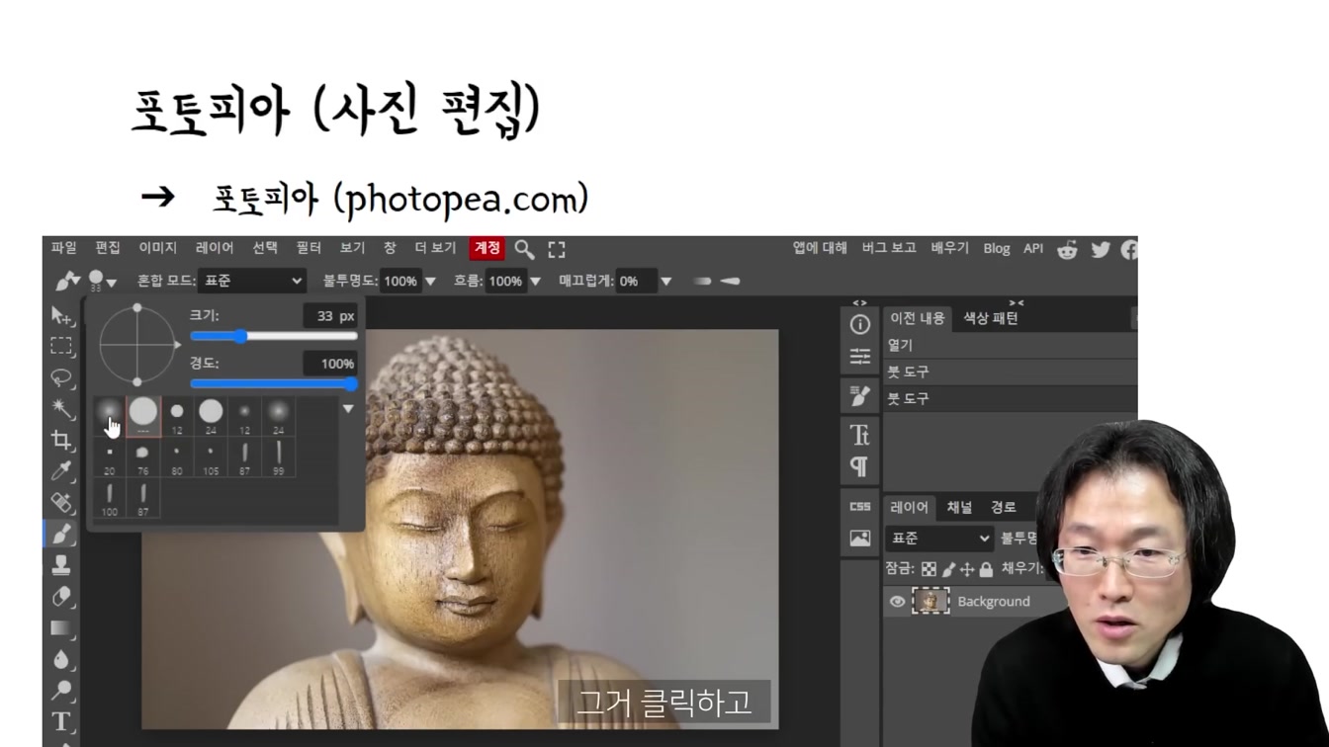Toggle lock position icon
The height and width of the screenshot is (747, 1329).
[967, 569]
